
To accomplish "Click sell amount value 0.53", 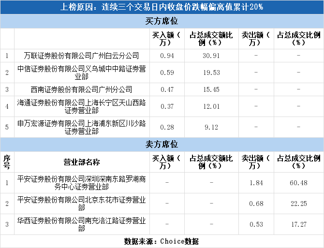I will click(256, 224).
